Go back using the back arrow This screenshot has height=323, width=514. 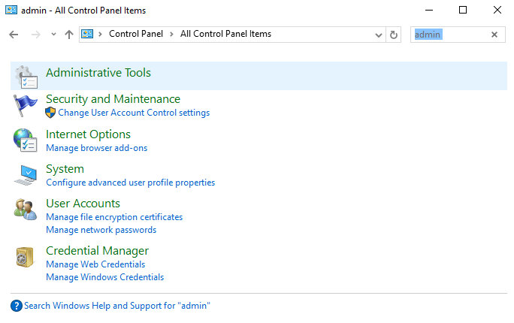[14, 35]
